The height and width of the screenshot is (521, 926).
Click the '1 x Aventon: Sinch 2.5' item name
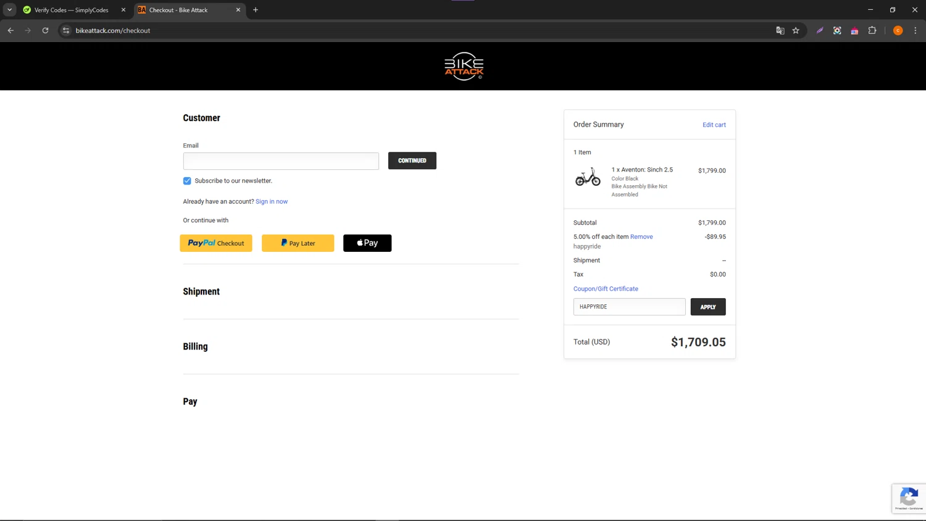[x=642, y=170]
